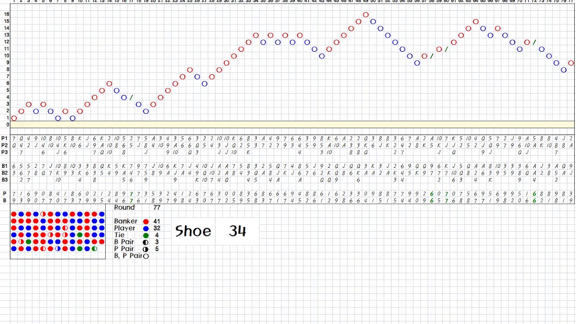The height and width of the screenshot is (324, 576).
Task: Click the Tie count "4" in legend
Action: [x=157, y=235]
